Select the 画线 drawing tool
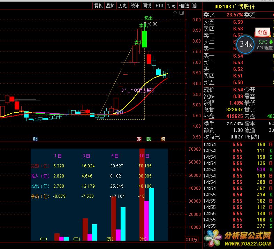Image resolution: width=274 pixels, height=249 pixels. [147, 6]
